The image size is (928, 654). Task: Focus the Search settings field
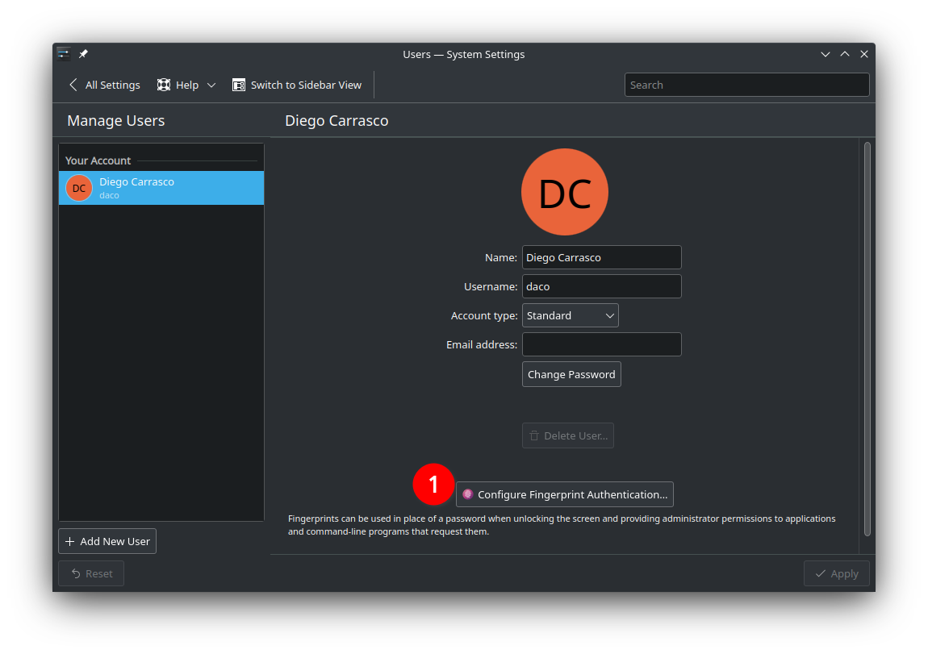(x=746, y=85)
